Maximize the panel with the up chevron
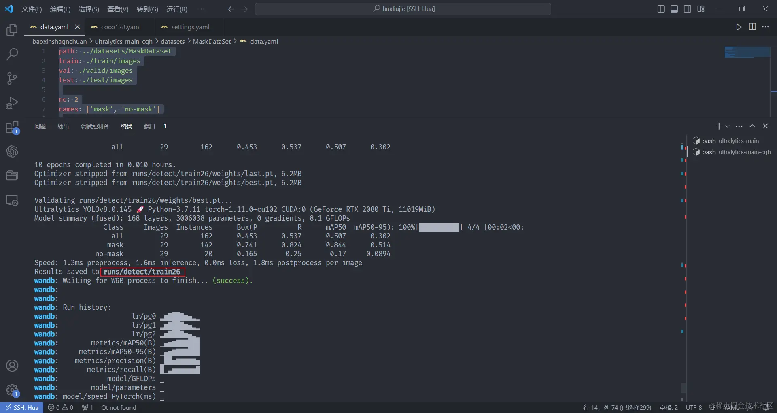This screenshot has width=777, height=413. point(752,126)
